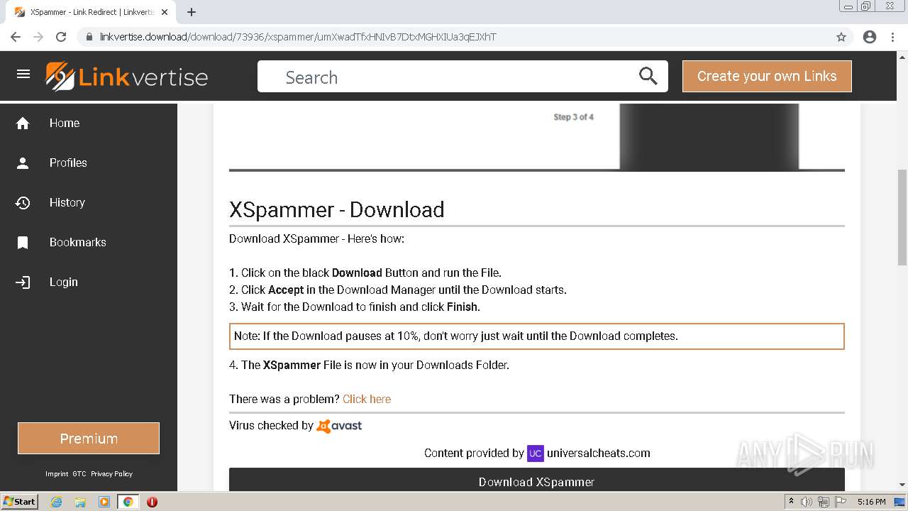Open the Privacy Policy footer link
908x511 pixels.
pos(111,473)
